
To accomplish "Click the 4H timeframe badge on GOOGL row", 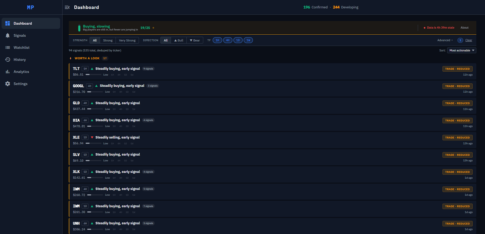I will [90, 86].
